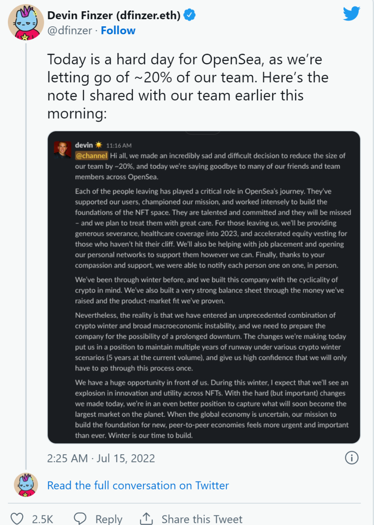Open the tweet info icon
Viewport: 374px width, 525px height.
point(352,458)
